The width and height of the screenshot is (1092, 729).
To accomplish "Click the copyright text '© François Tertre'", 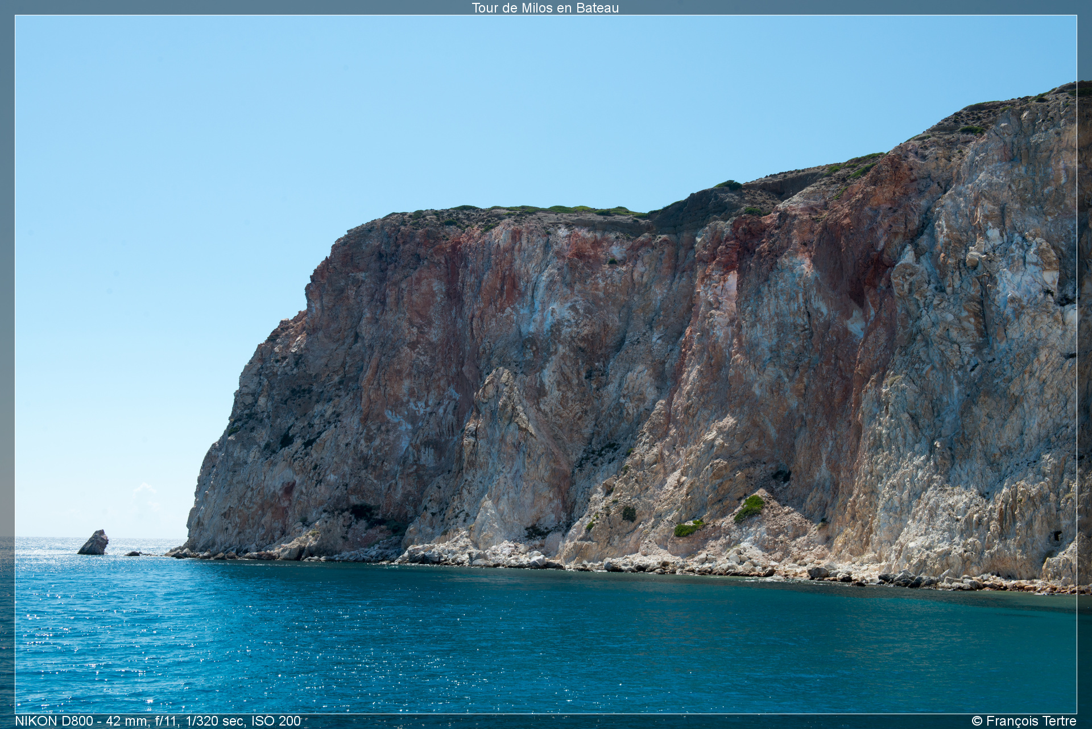I will 1024,720.
